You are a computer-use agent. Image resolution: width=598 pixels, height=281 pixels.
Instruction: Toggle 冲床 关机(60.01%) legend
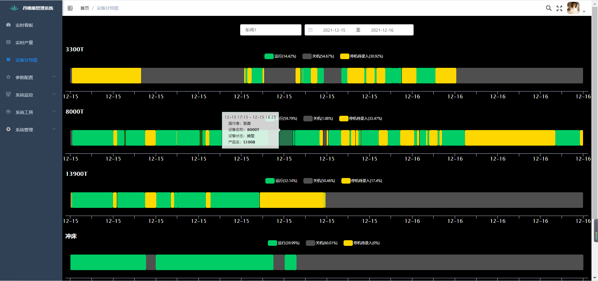pyautogui.click(x=322, y=243)
